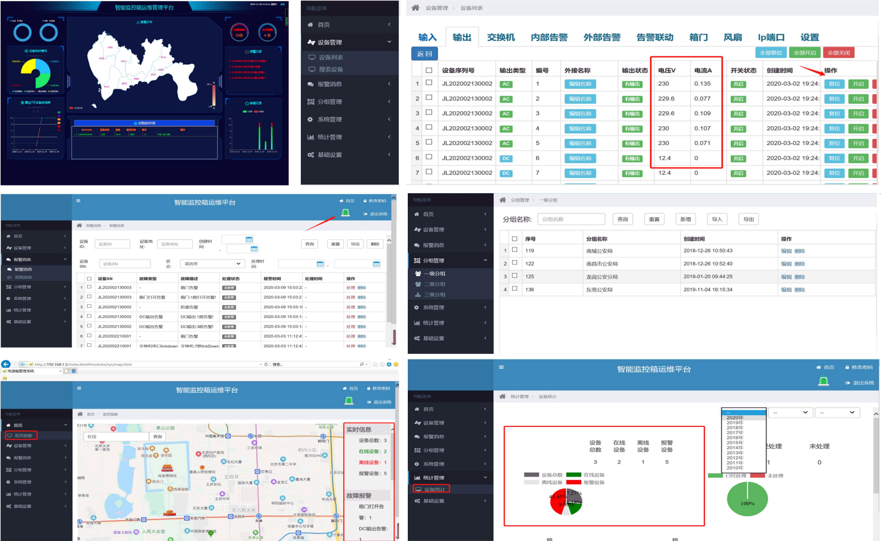Click the green 在线设备 legend swatch on the statistics page
The height and width of the screenshot is (541, 881).
coord(574,475)
